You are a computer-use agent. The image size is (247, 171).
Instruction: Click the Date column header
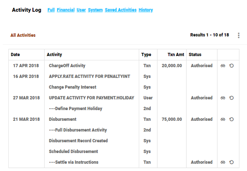(x=15, y=54)
